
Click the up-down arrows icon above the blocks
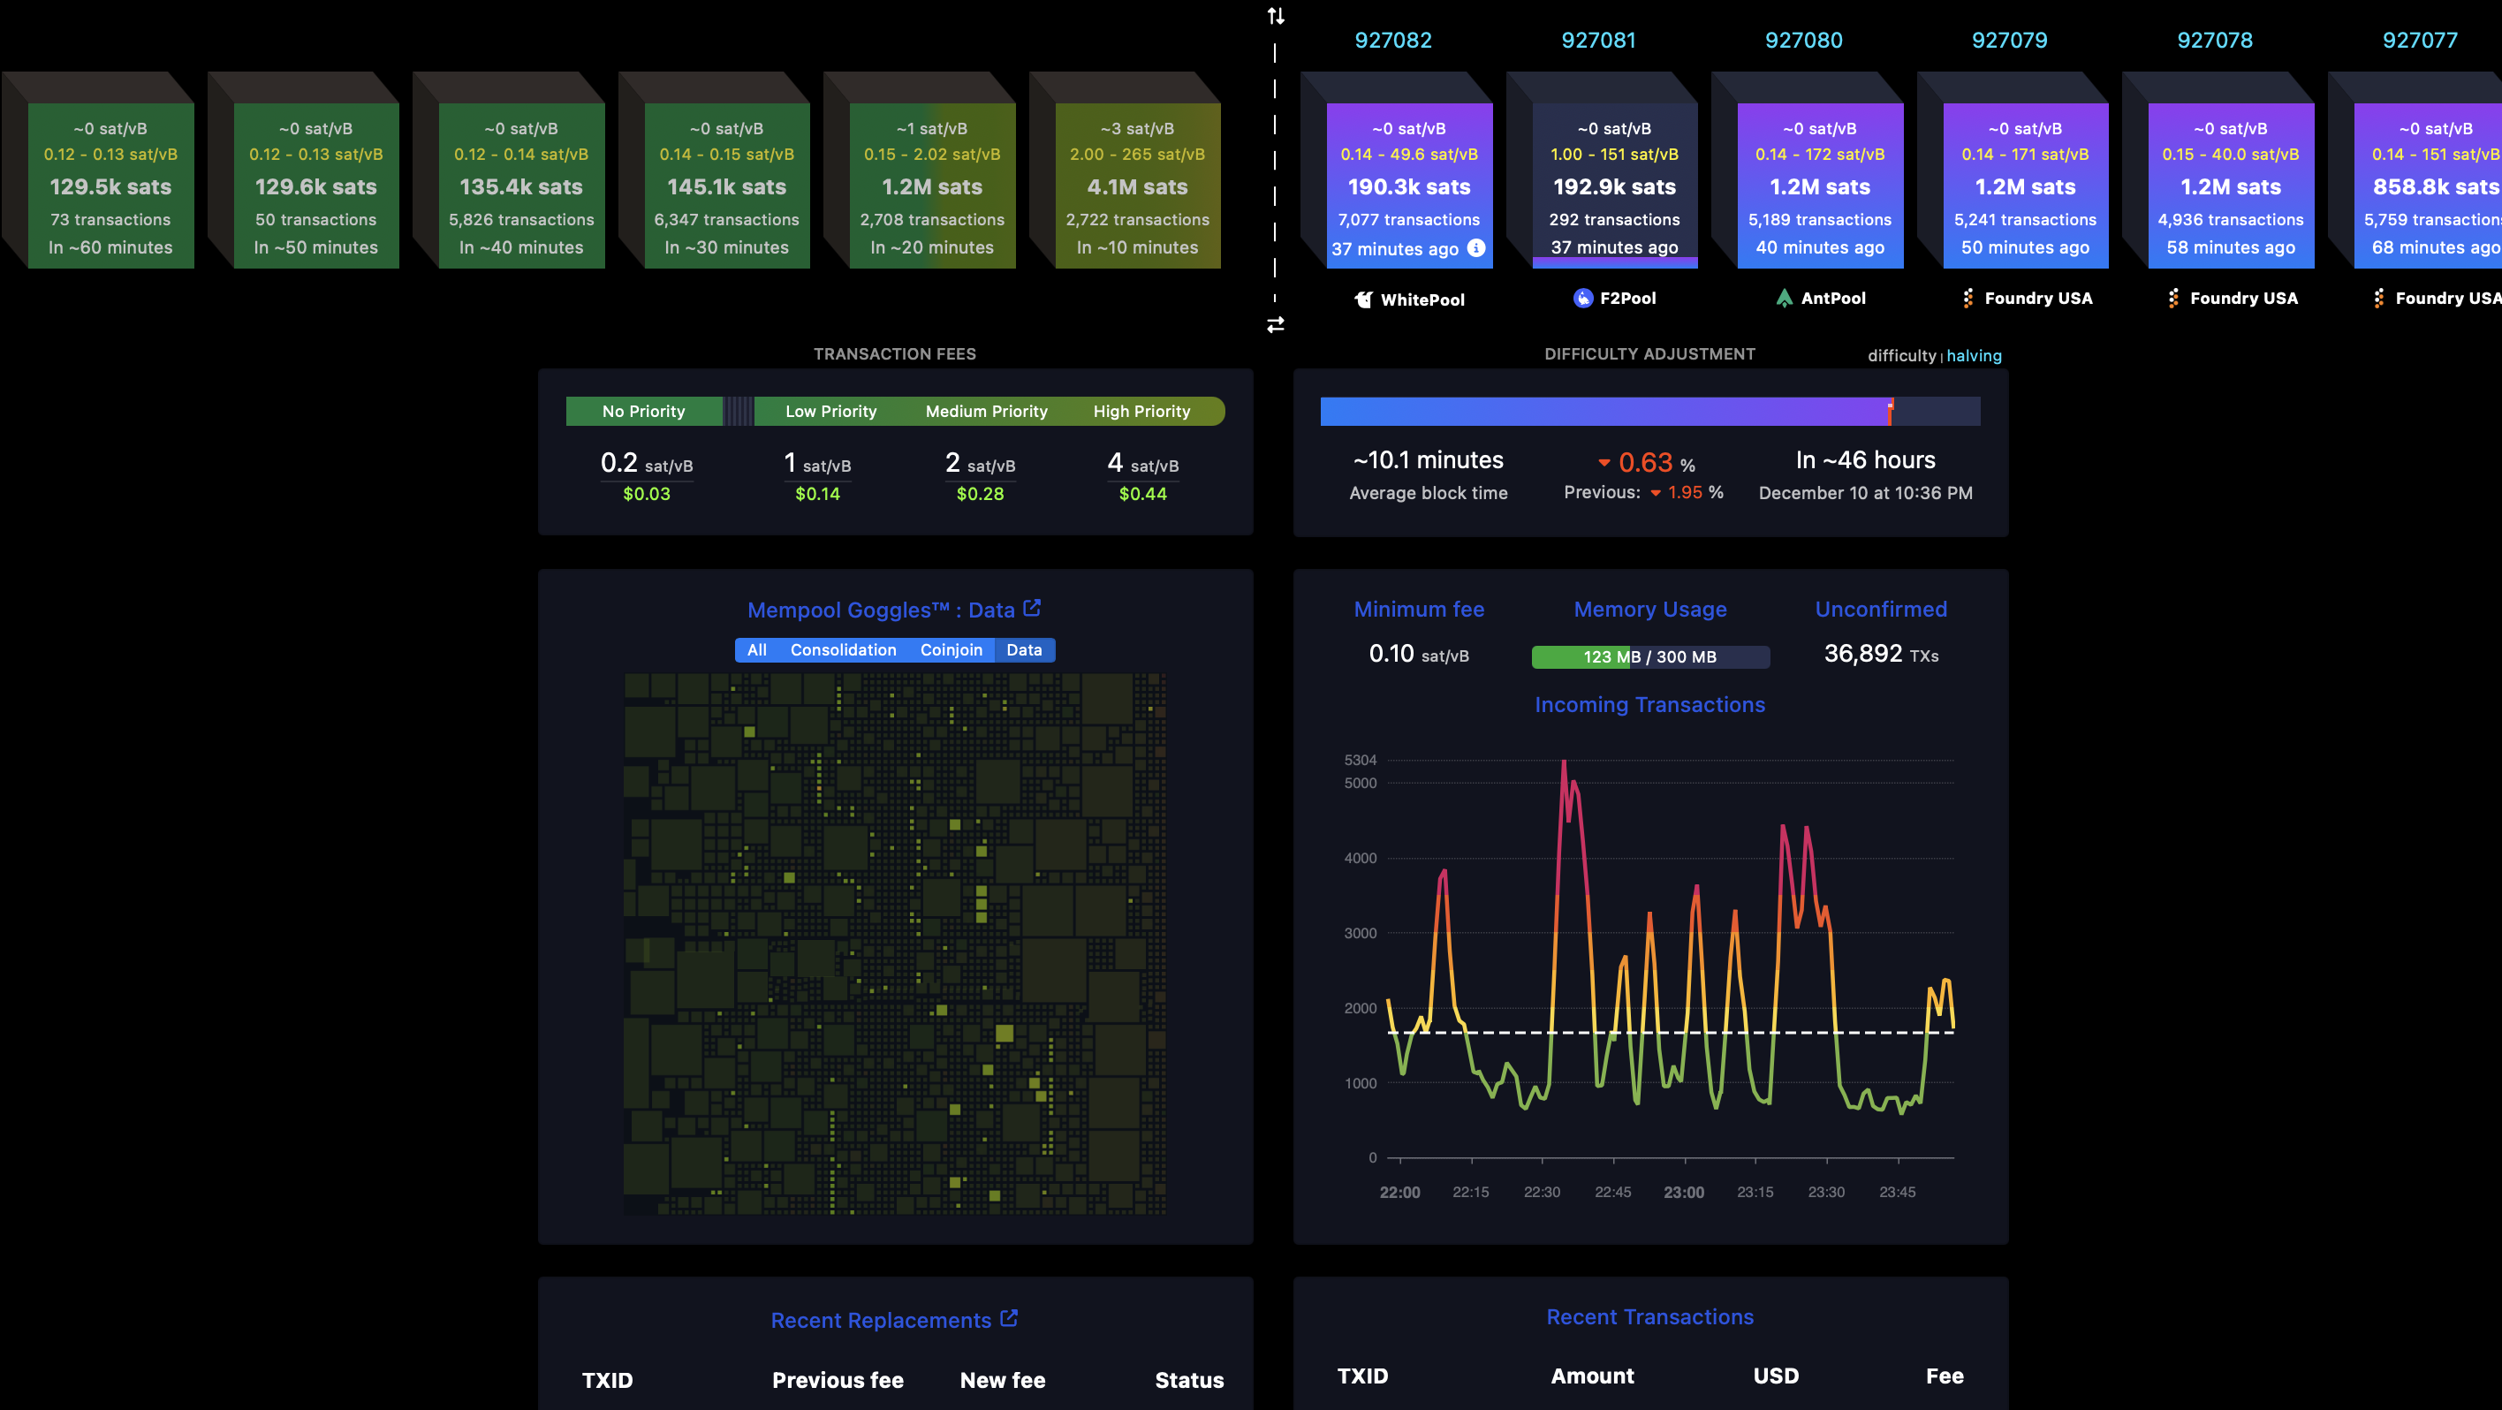(1275, 16)
